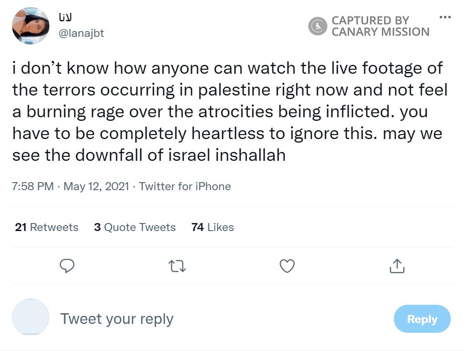The image size is (465, 351).
Task: Like the tweet with the heart icon
Action: 287,266
